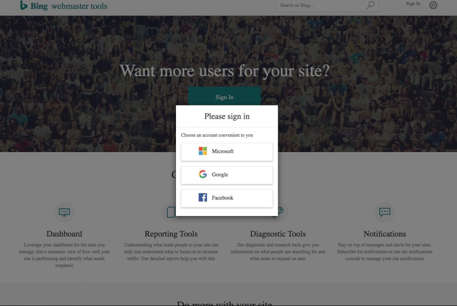Click 'Please sign in' dialog title
457x306 pixels.
227,116
